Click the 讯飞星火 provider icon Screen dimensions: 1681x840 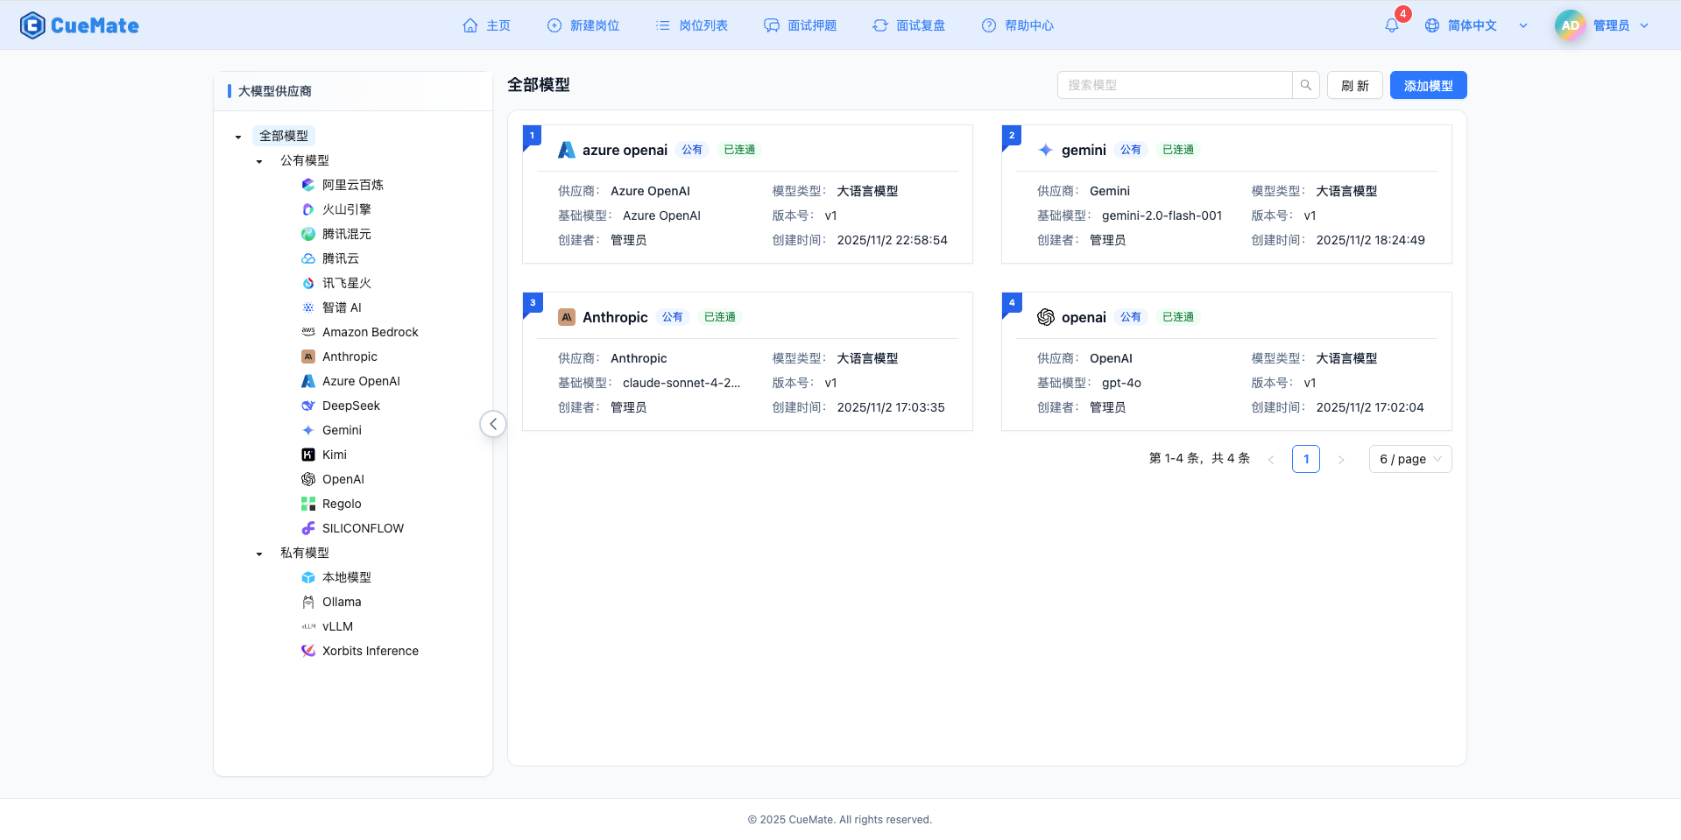tap(307, 283)
